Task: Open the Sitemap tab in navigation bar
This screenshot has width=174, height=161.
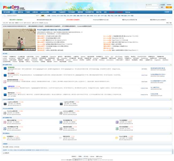Action: pyautogui.click(x=128, y=12)
